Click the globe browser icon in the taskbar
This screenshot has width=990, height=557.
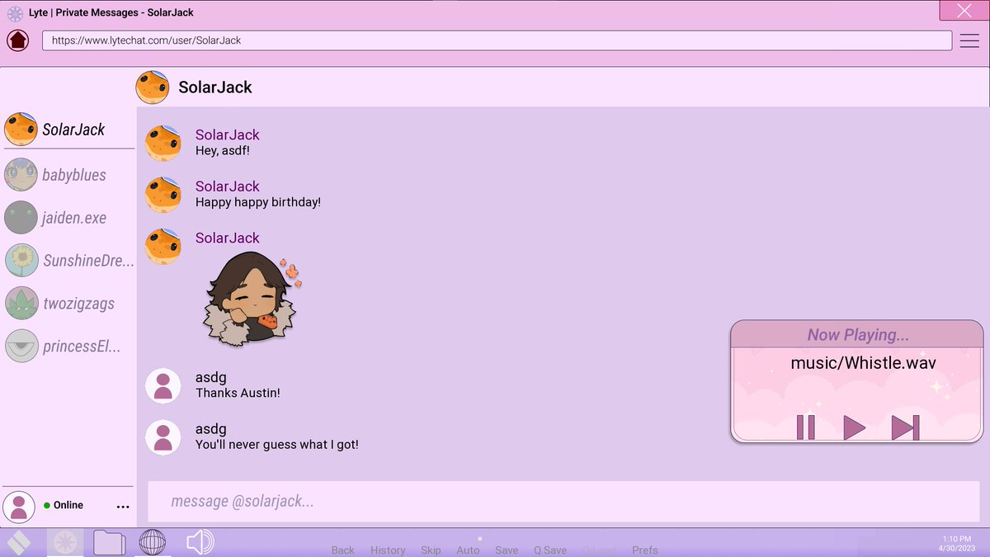pyautogui.click(x=152, y=542)
